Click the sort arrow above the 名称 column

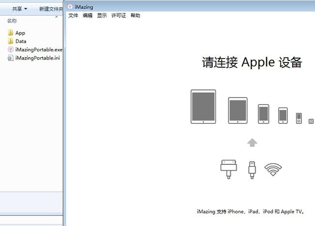(56, 17)
